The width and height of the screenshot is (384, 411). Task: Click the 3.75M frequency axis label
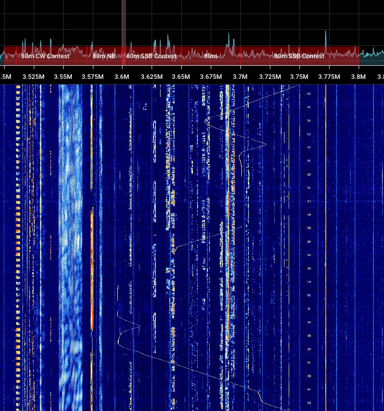coord(299,77)
